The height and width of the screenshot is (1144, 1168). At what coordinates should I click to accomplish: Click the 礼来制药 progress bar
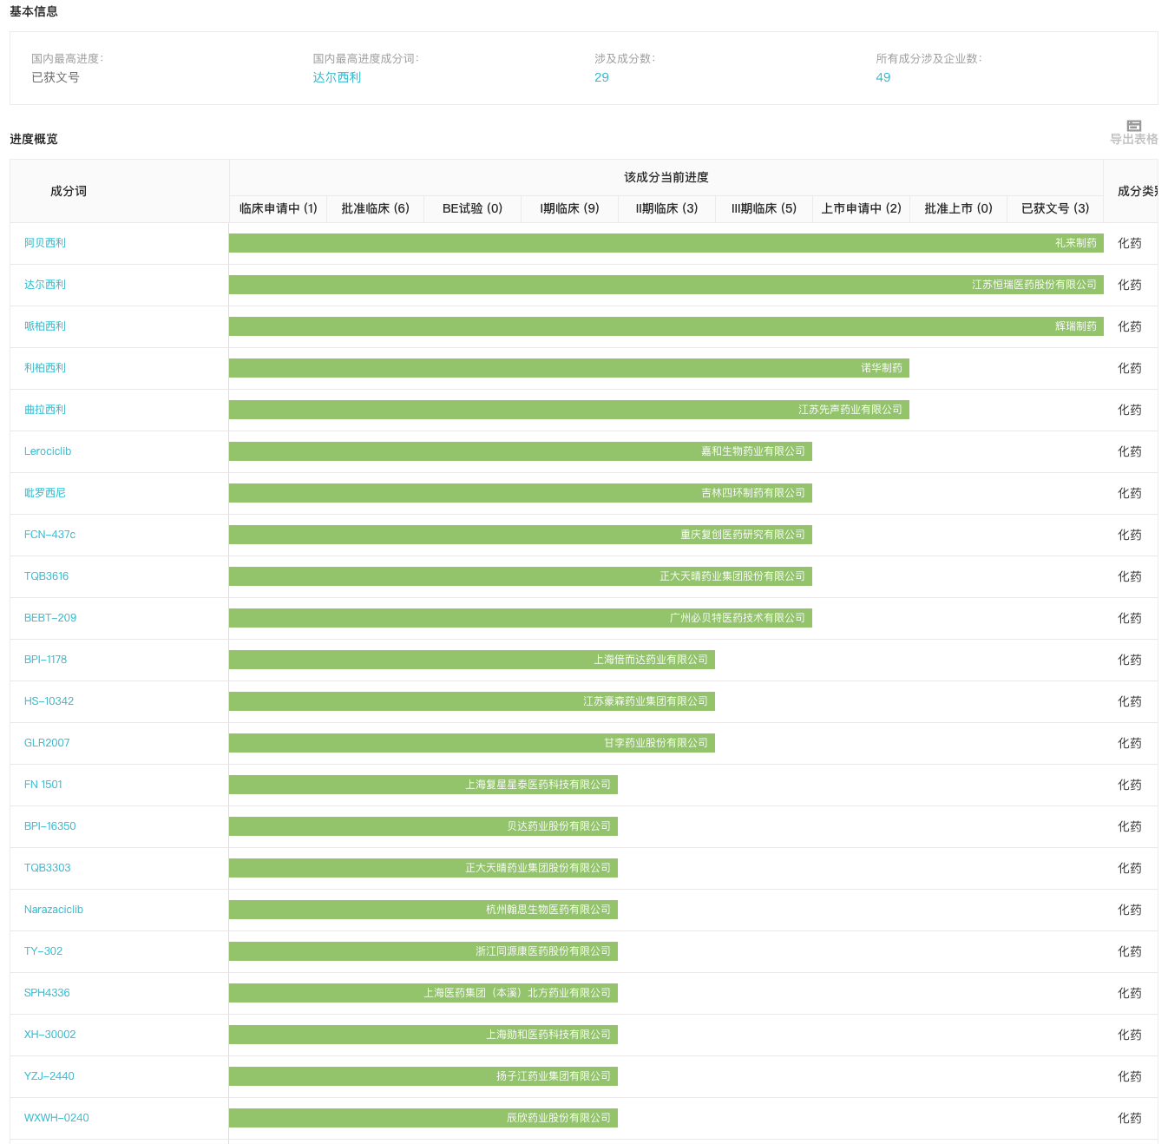[x=666, y=243]
